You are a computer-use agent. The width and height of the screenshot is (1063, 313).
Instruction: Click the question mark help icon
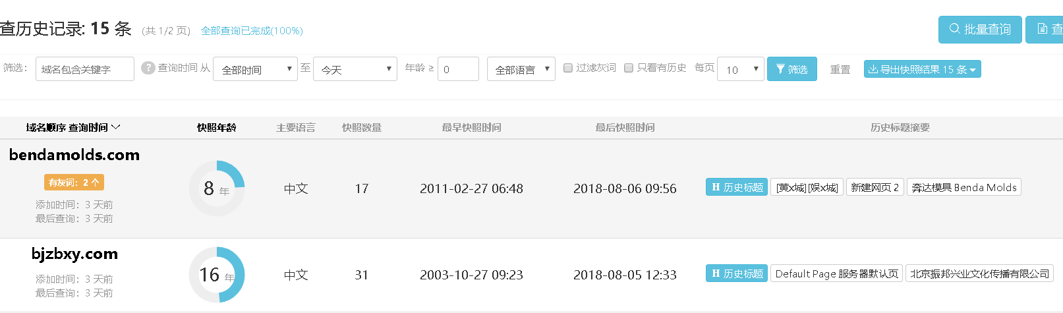point(148,68)
